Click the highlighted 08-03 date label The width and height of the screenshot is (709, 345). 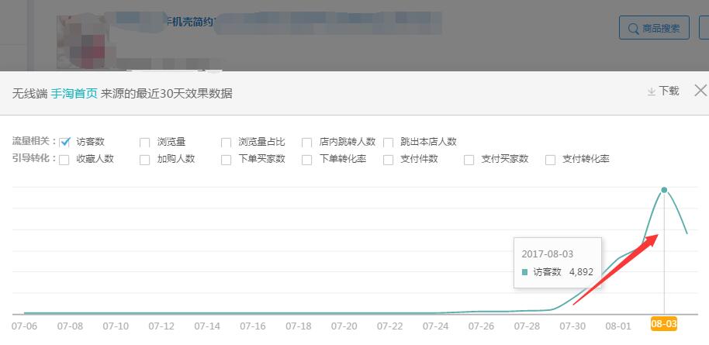pos(663,326)
